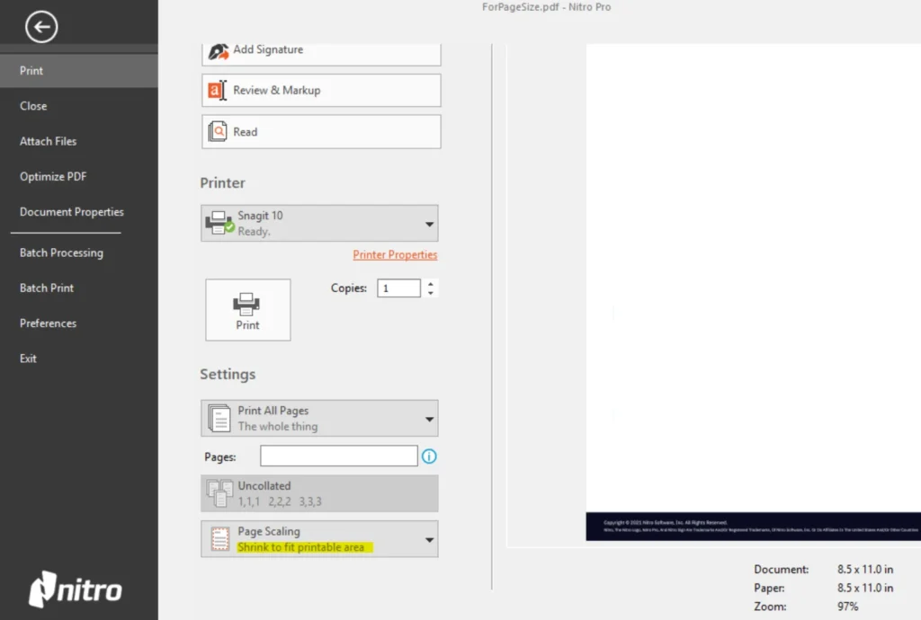
Task: Click the Zoom value 97%
Action: tap(847, 607)
